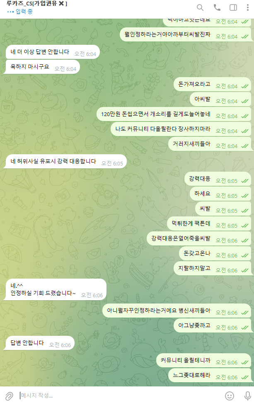
Task: Open the chat search magnifier icon
Action: pyautogui.click(x=200, y=8)
